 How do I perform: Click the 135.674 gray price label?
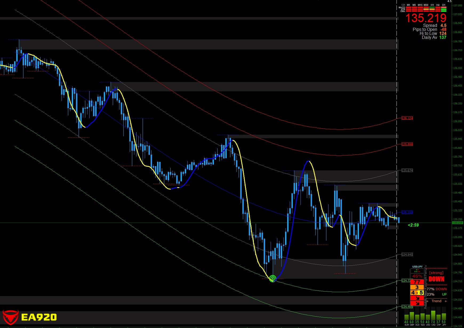407,170
